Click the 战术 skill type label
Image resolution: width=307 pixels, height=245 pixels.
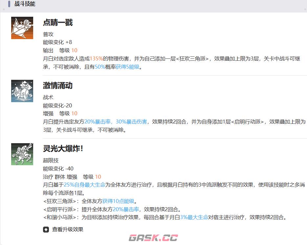(x=48, y=97)
